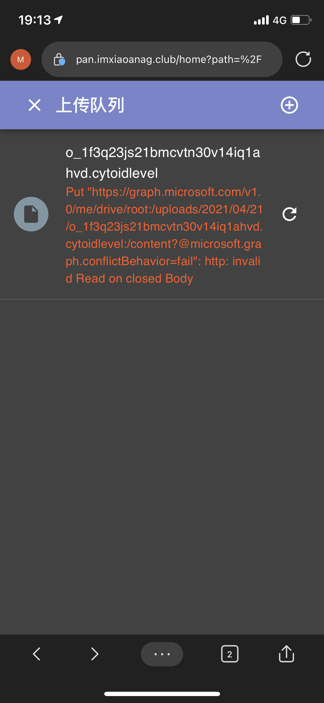Viewport: 324px width, 703px height.
Task: Focus the pan.imxiaoanag.club address bar
Action: tap(162, 59)
